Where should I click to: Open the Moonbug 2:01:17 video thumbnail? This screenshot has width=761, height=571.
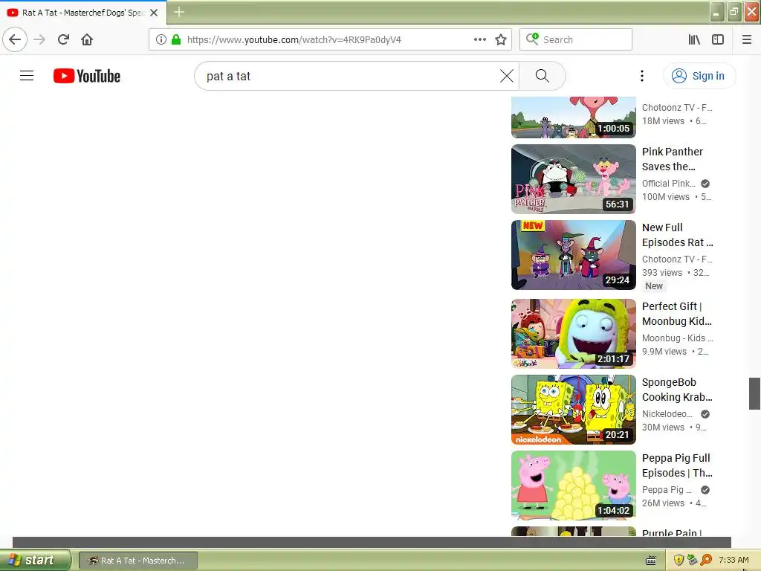[573, 334]
